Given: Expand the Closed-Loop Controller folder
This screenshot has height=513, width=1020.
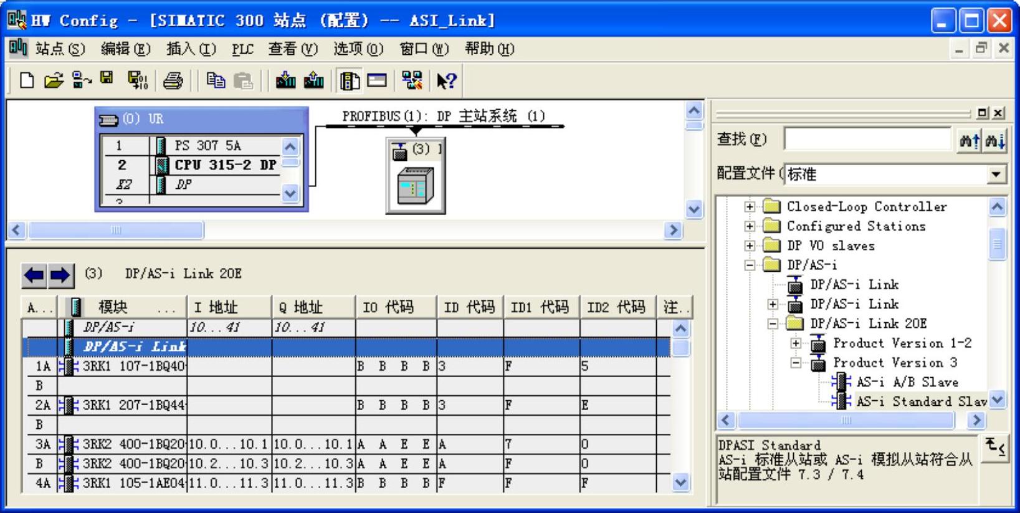Looking at the screenshot, I should pos(750,207).
